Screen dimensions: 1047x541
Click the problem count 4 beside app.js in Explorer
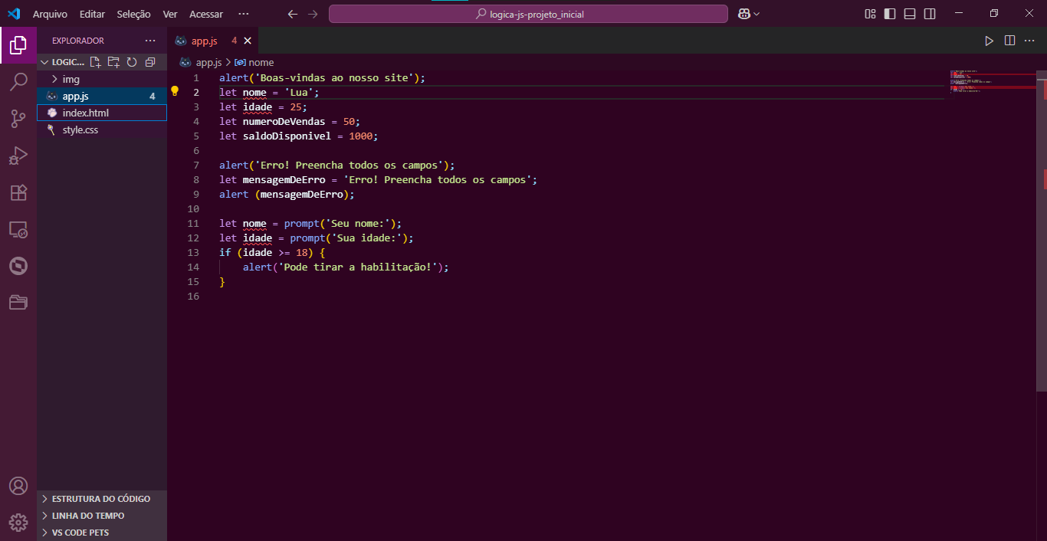(x=153, y=96)
